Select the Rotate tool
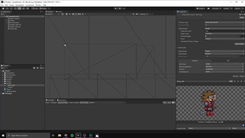Viewport: 245px width, 138px height. 11,8
